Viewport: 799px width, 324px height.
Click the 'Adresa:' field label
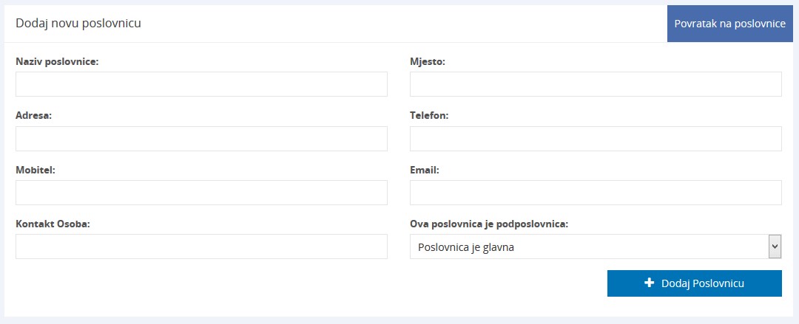(x=33, y=116)
